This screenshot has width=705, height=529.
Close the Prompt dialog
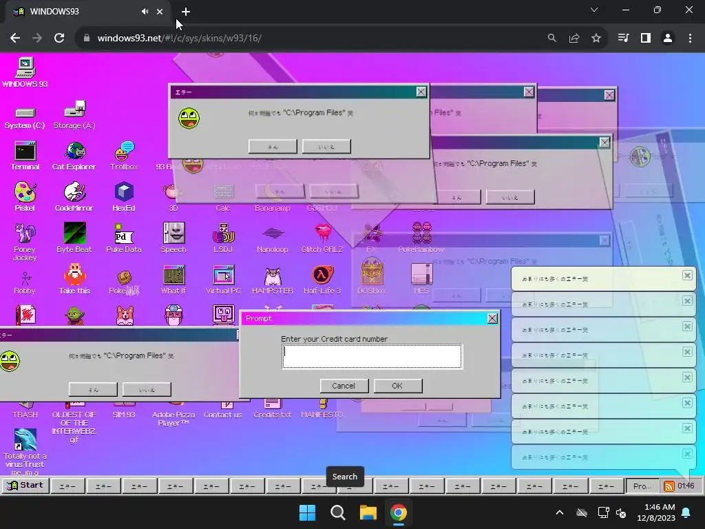492,318
